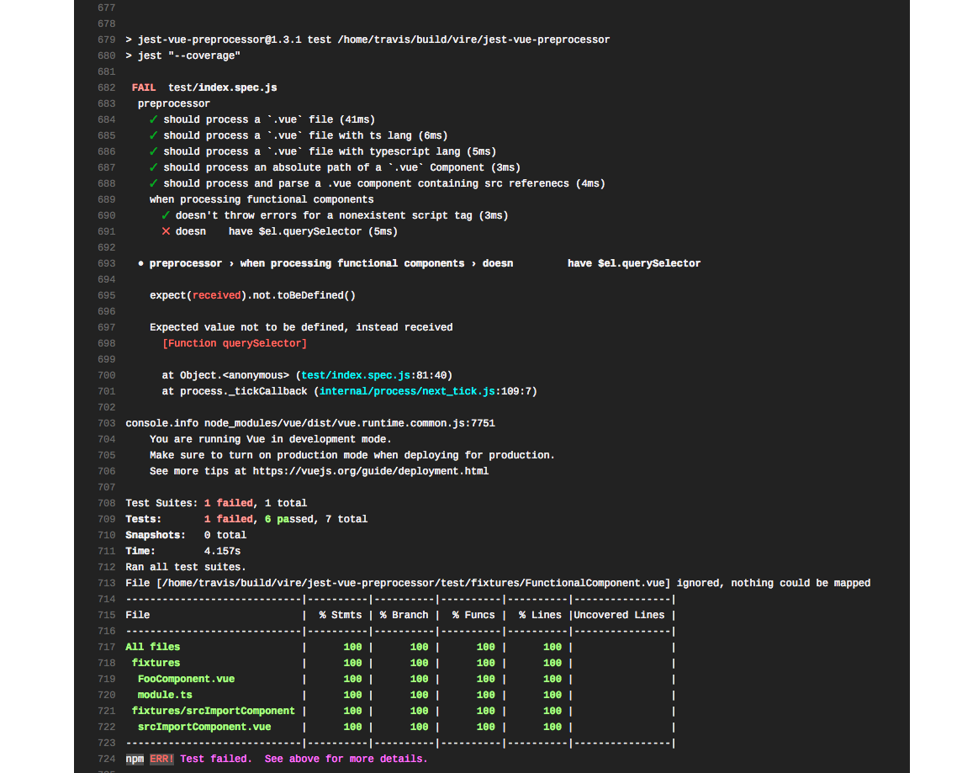Viewport: 957px width, 773px height.
Task: Open 'test/index.spec.js' stack trace link
Action: [x=356, y=375]
